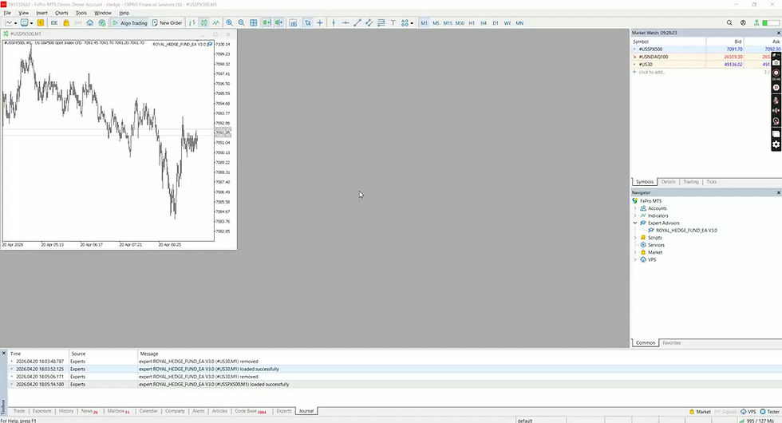Viewport: 782px width, 423px height.
Task: Select the text label tool
Action: pyautogui.click(x=393, y=23)
